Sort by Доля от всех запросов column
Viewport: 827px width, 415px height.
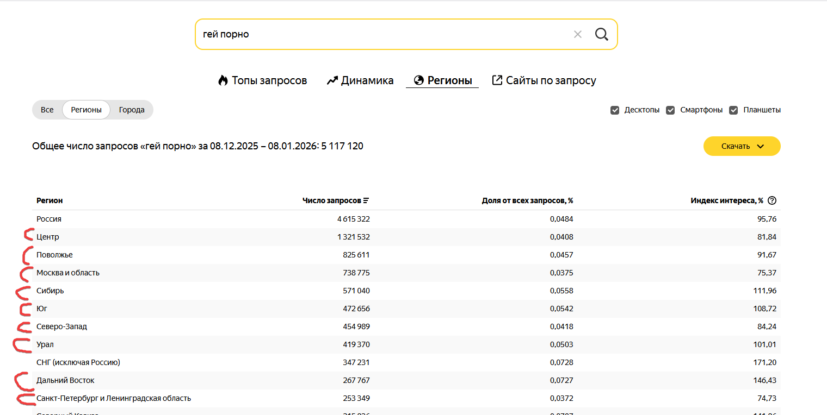[x=527, y=200]
